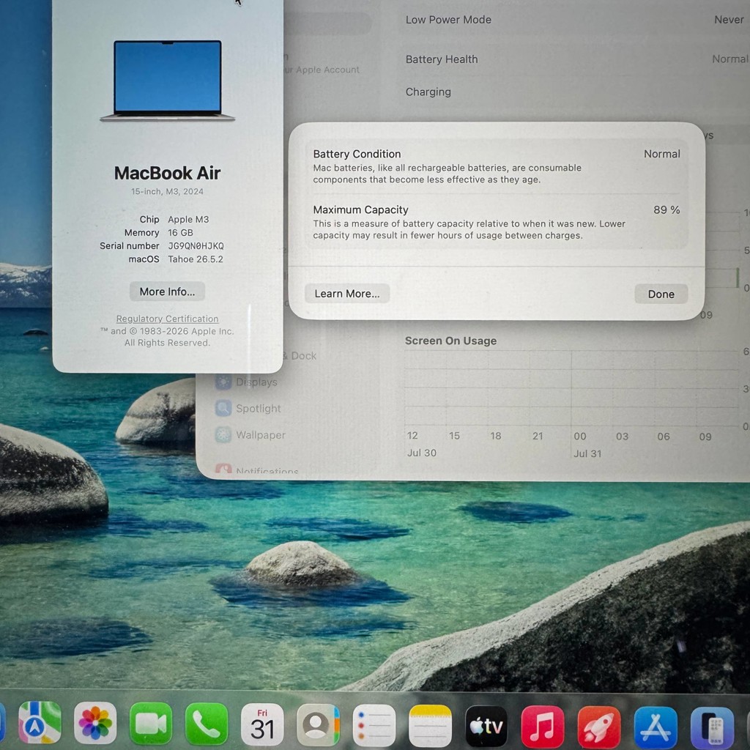Click the 'Jul 31' chart date label
Viewport: 750px width, 750px height.
coord(588,453)
